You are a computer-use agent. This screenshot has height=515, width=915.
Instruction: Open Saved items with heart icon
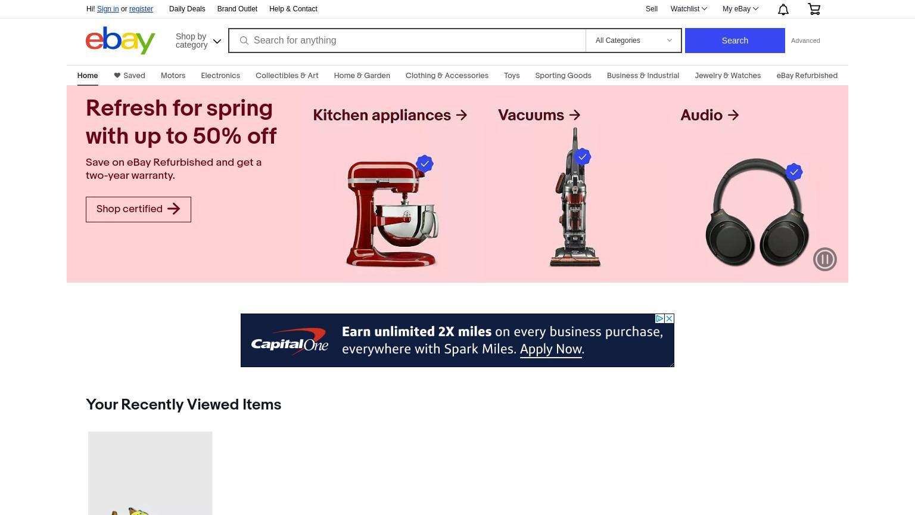[x=129, y=76]
